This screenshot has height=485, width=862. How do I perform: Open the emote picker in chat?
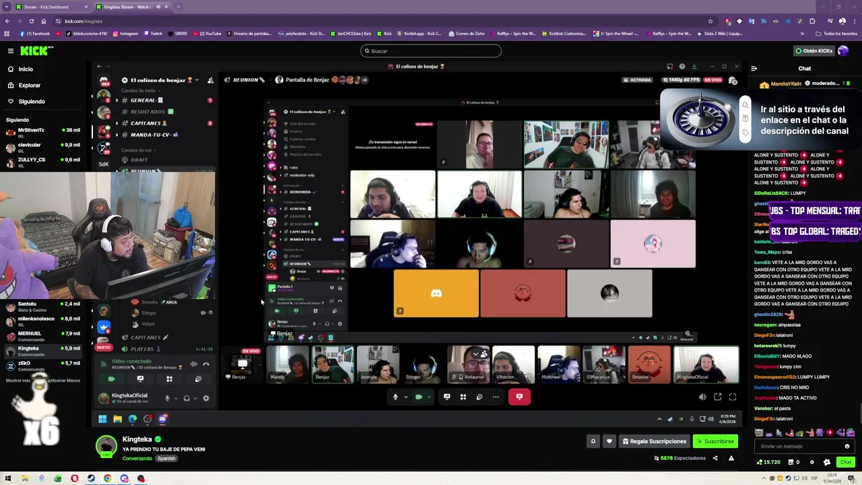tap(847, 446)
